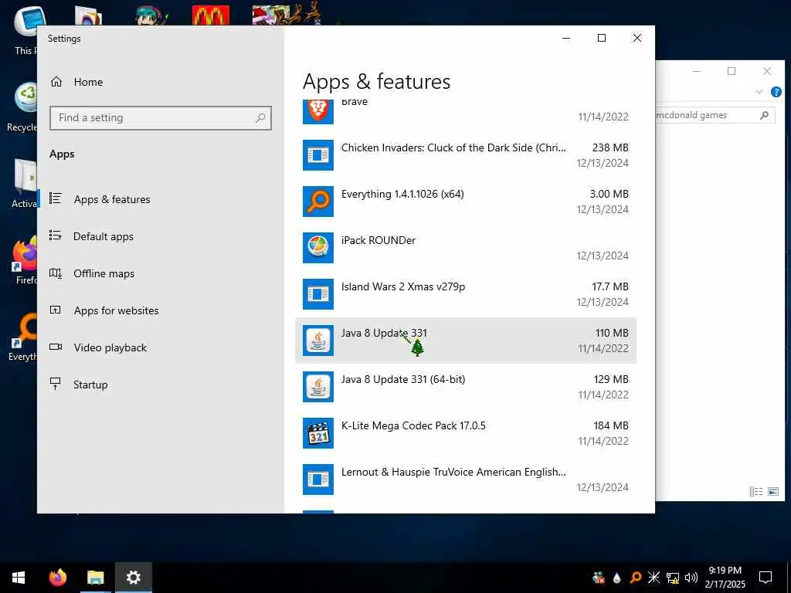Click the Brave browser app icon

[317, 112]
